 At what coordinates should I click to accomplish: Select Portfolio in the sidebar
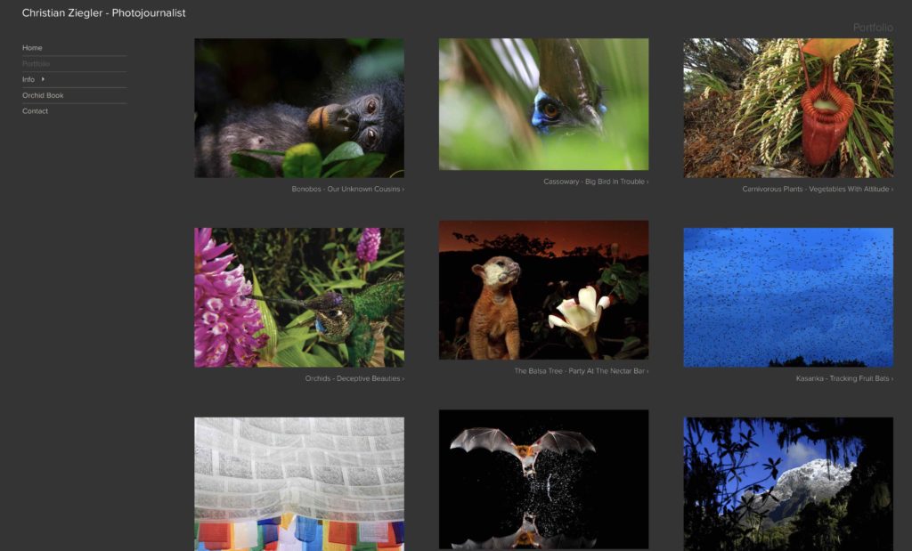36,63
